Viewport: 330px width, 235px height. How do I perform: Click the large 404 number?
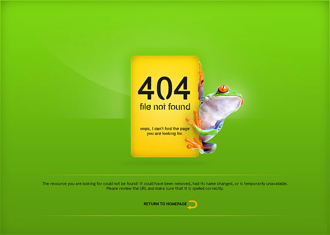164,88
